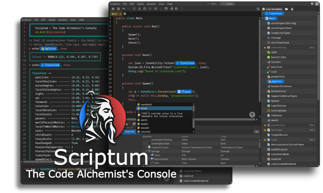Expand the Transform group in Live Variables
The image size is (323, 193).
pos(263,13)
